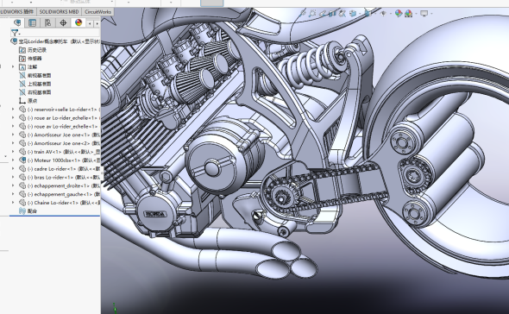Image resolution: width=509 pixels, height=314 pixels.
Task: Select echappement_gauche<1> in tree
Action: click(x=60, y=194)
